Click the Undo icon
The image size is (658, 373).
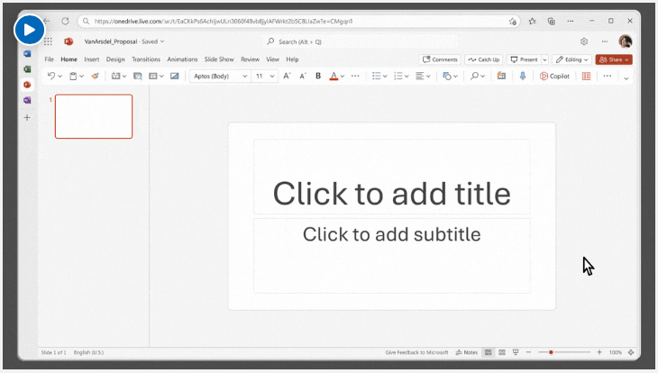point(51,77)
